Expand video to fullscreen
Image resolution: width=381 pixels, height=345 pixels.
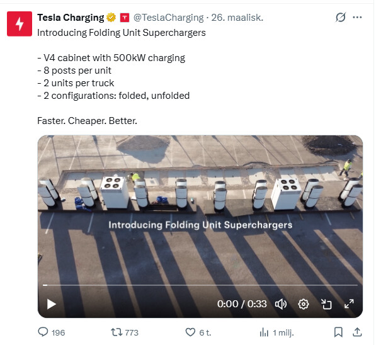tap(349, 304)
